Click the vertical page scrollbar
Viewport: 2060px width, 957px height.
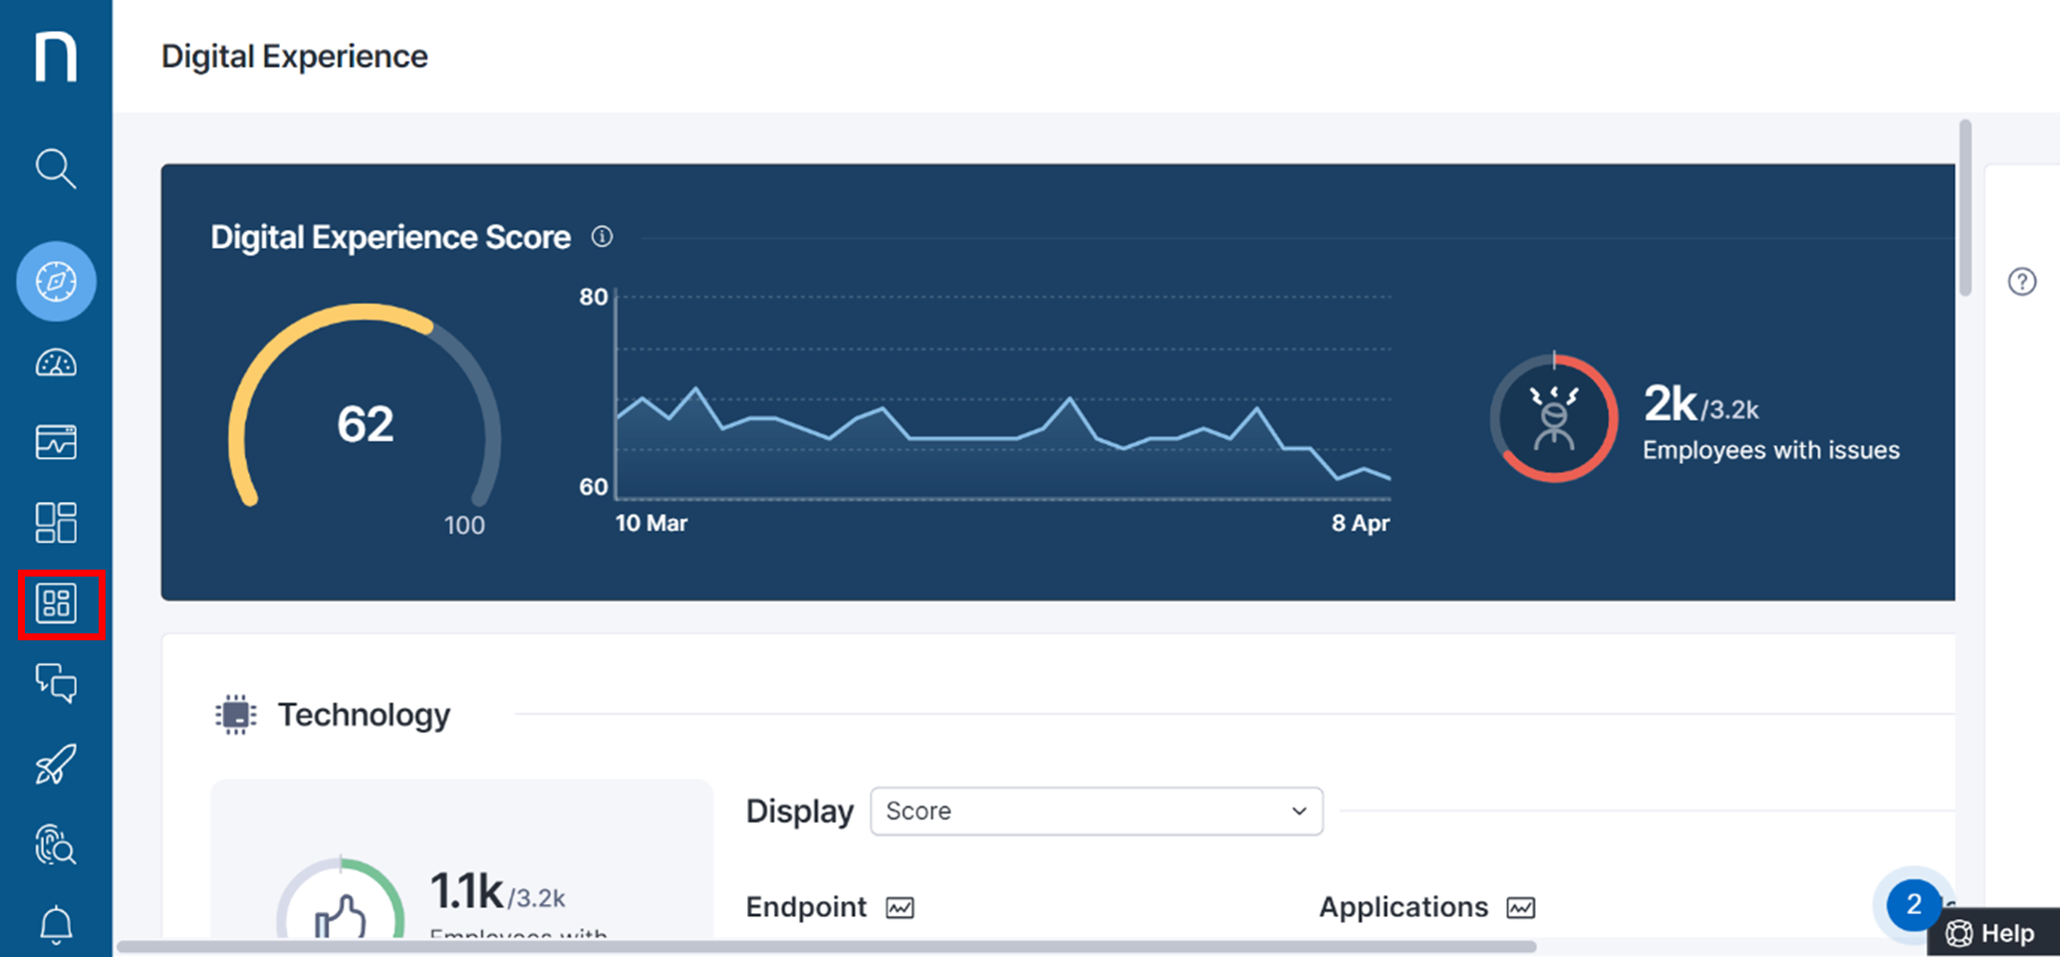[1965, 209]
